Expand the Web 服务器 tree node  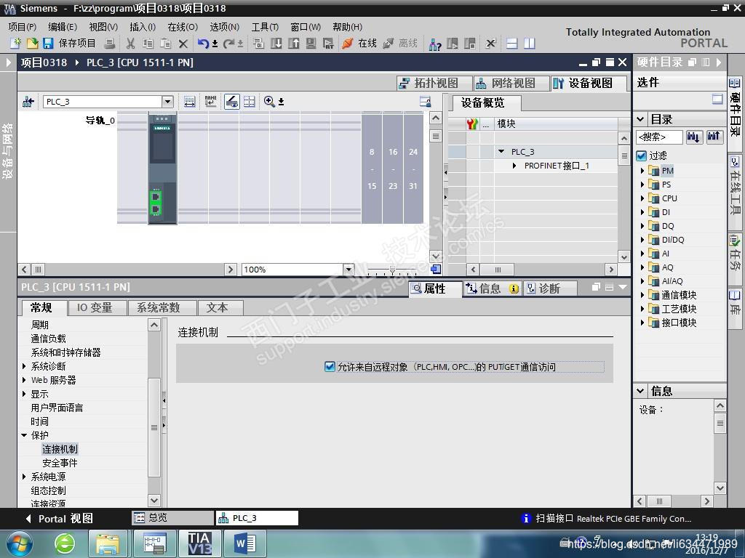coord(24,380)
